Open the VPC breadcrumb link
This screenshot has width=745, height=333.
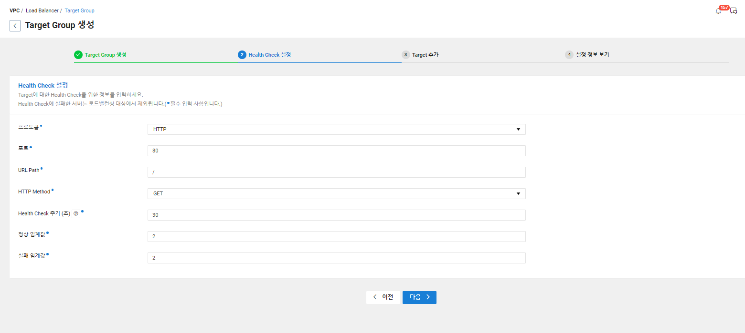click(x=14, y=10)
